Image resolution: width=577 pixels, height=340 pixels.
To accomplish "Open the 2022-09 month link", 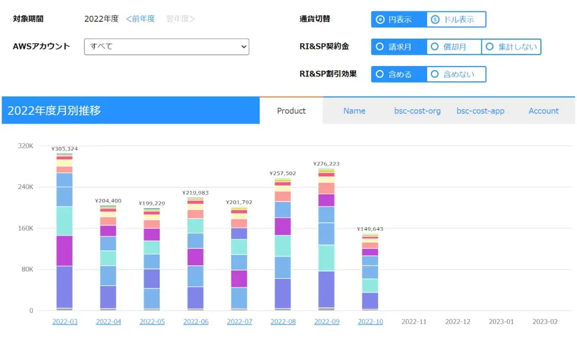I will coord(327,321).
